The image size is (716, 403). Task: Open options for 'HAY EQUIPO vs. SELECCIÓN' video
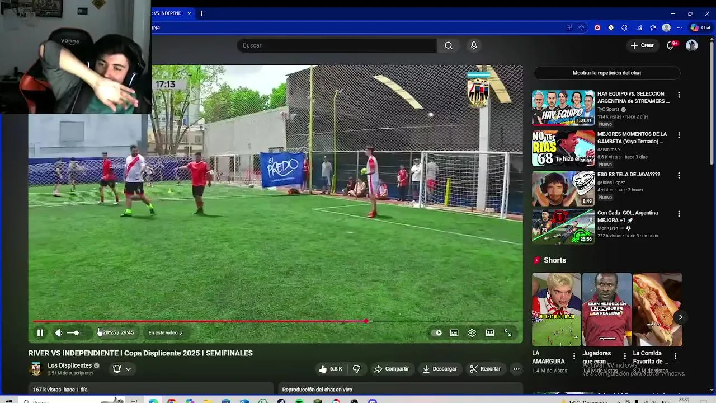[x=679, y=95]
